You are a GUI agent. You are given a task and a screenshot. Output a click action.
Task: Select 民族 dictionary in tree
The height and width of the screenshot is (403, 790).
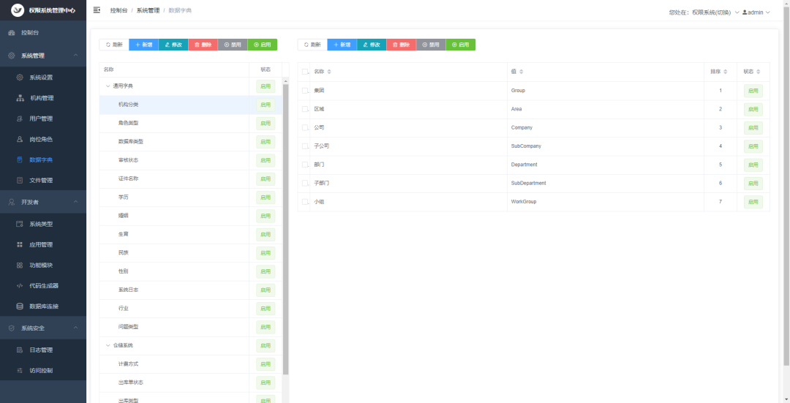[123, 253]
